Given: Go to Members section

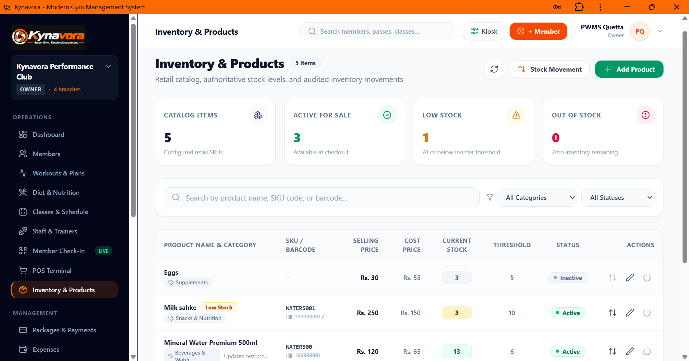Looking at the screenshot, I should click(65, 154).
